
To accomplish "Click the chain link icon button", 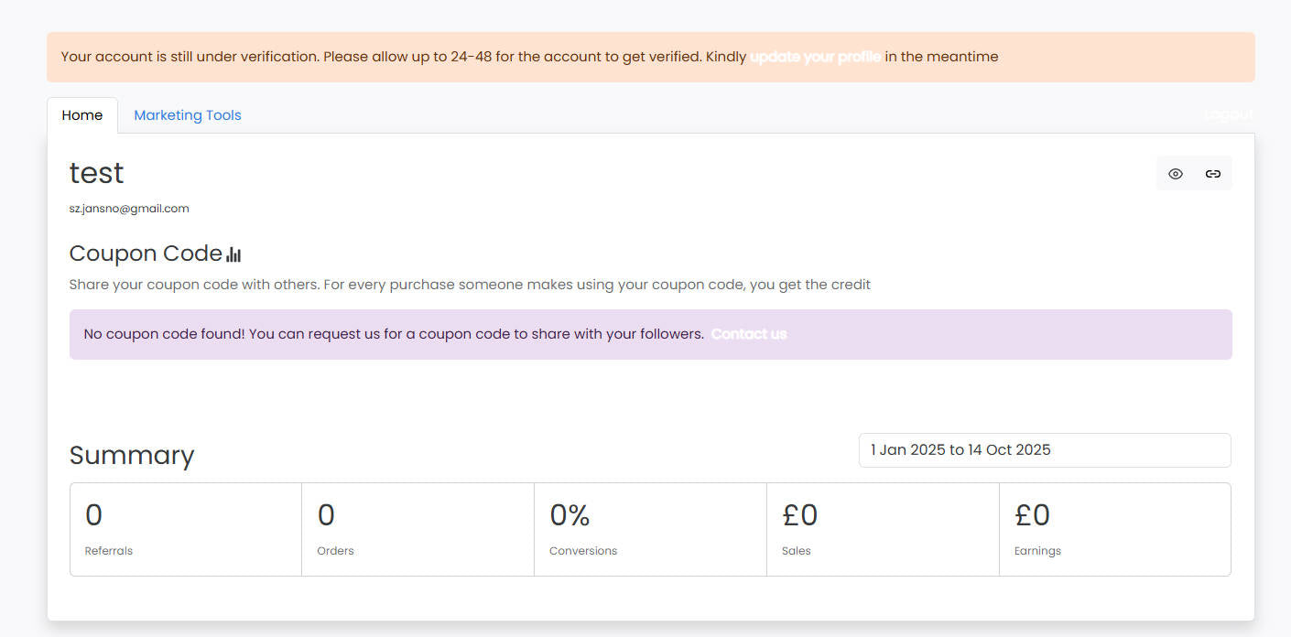I will (x=1213, y=174).
